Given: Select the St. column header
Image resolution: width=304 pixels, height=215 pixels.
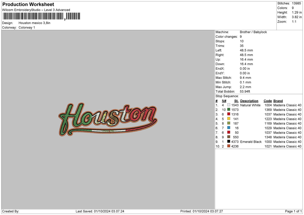Looking at the screenshot, I should point(236,101).
